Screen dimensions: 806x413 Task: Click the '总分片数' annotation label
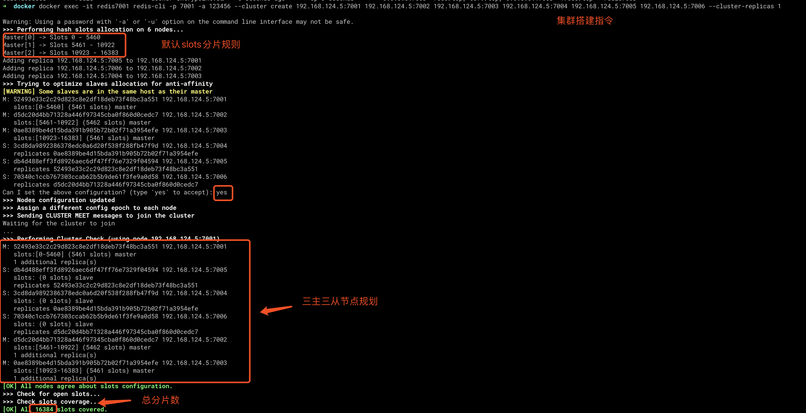(161, 400)
